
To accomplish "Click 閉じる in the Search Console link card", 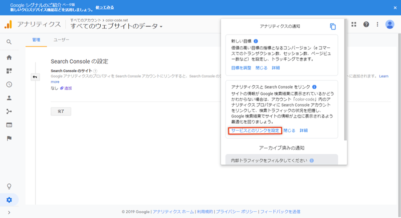I will [x=289, y=130].
